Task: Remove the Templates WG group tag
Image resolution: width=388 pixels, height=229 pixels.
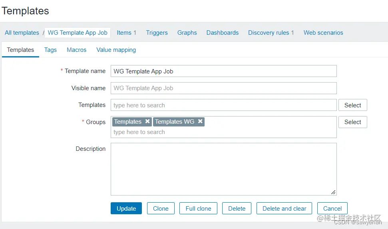Action: tap(201, 121)
